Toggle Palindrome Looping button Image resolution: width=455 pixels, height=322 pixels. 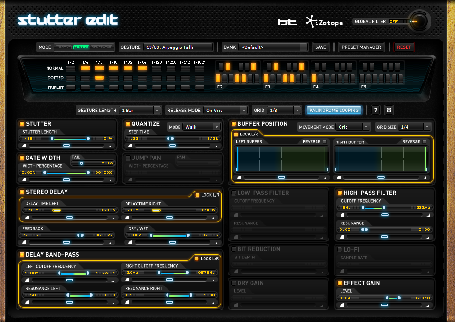[334, 110]
